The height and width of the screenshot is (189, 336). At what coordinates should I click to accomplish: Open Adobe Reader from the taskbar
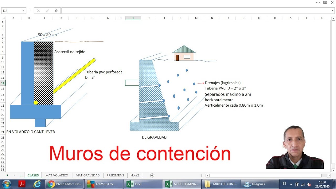click(22, 184)
